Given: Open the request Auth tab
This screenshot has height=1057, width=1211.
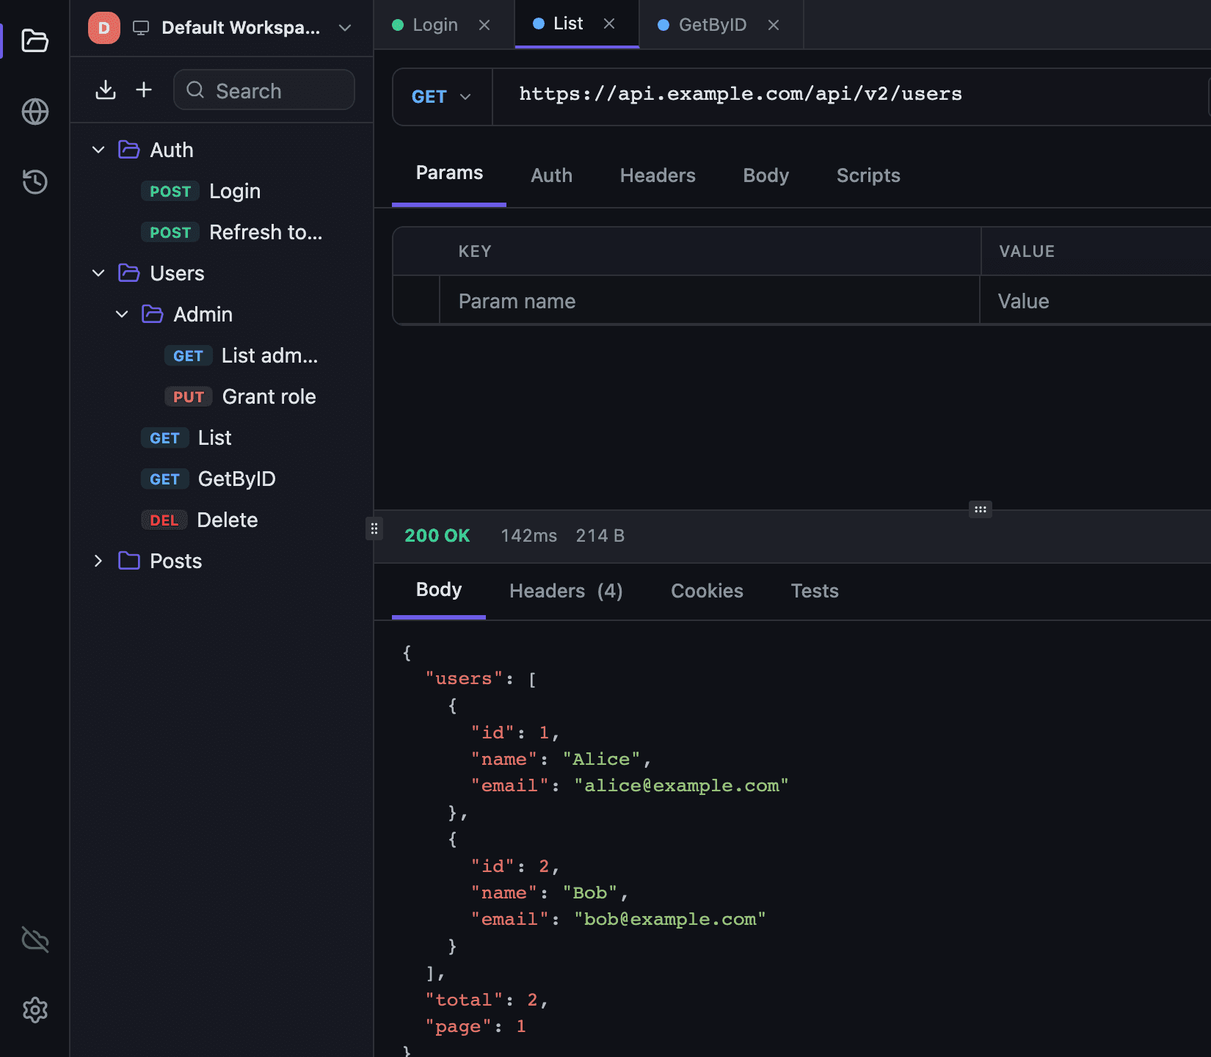Looking at the screenshot, I should coord(551,175).
